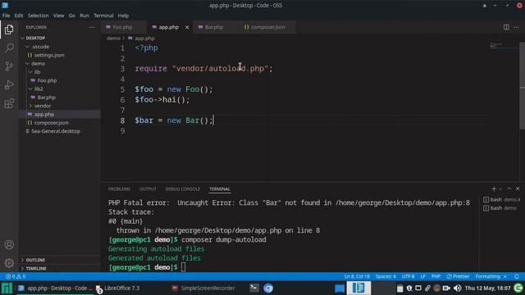Click Ln 8, Col 18 status item
This screenshot has height=295, width=525.
point(357,277)
